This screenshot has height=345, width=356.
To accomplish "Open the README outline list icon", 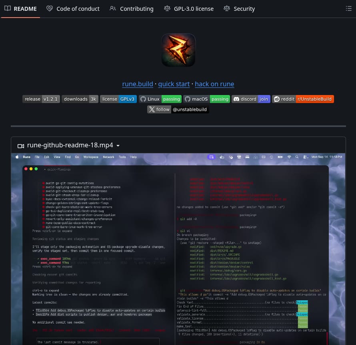I will click(x=348, y=9).
